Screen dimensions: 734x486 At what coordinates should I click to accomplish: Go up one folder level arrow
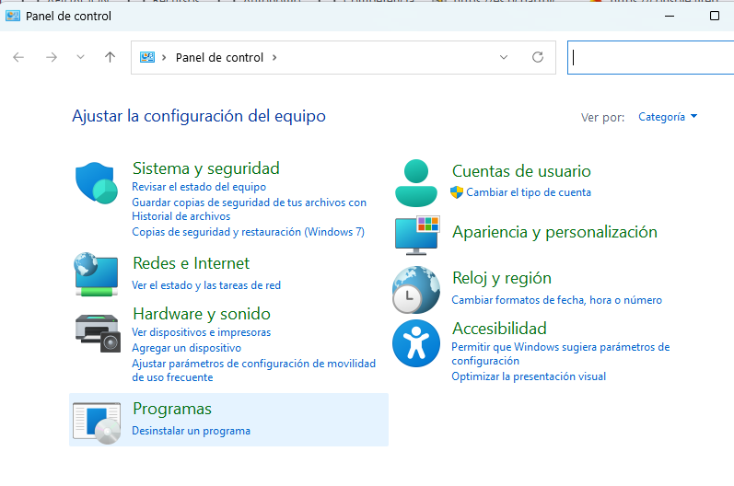(x=110, y=58)
